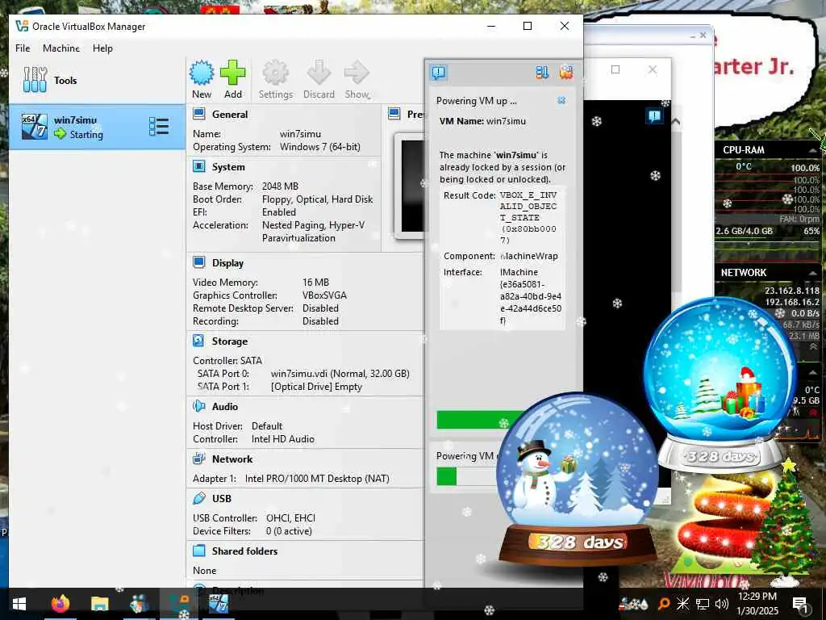Click the VBOX_E_INVALID_OBJECT_STATE result code text
Screen dimensions: 826x620
[528, 217]
